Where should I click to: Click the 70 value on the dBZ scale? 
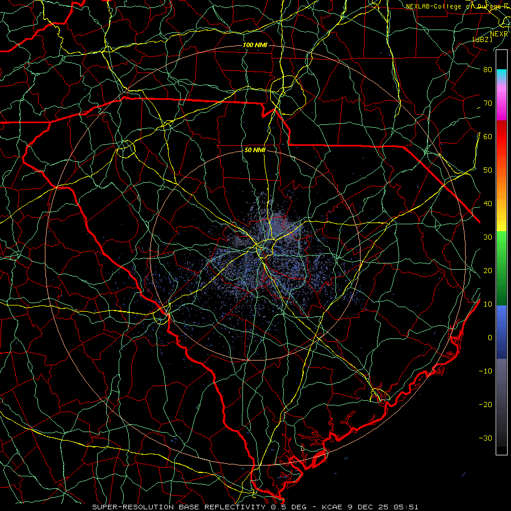488,103
